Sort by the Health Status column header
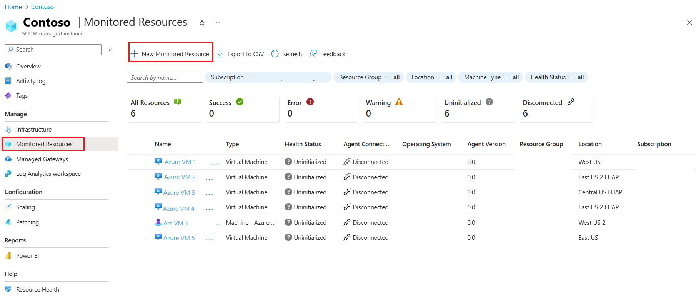 [x=303, y=144]
